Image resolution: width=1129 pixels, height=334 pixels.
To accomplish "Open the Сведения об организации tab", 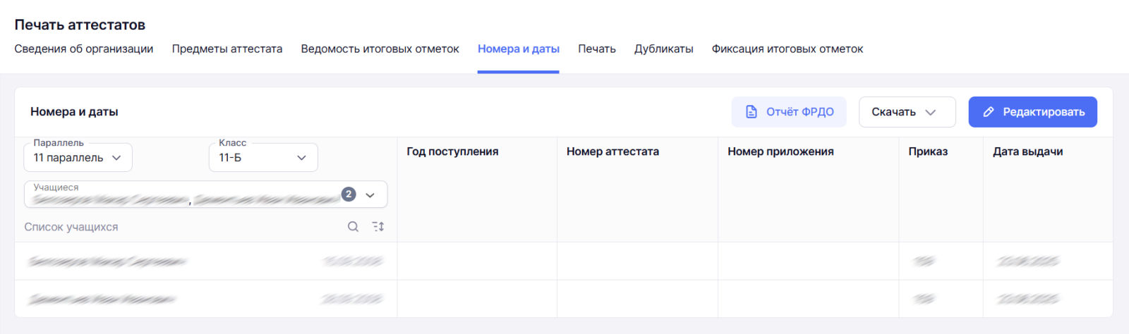I will (83, 49).
